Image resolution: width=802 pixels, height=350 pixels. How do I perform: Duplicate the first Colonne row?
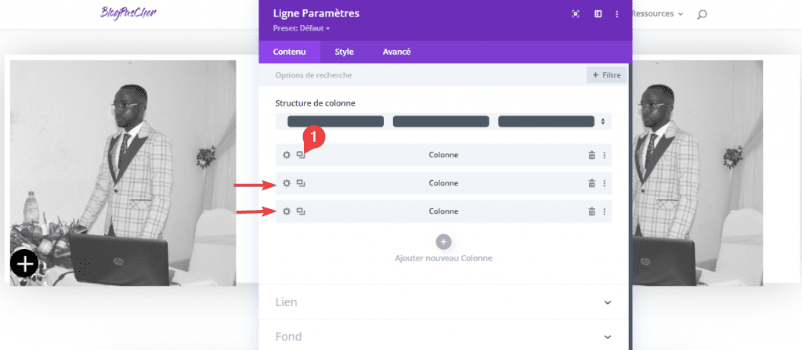tap(301, 155)
